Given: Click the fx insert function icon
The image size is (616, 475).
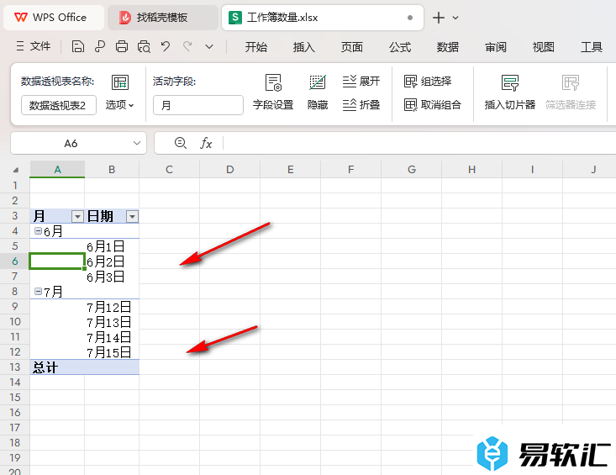Looking at the screenshot, I should point(206,143).
